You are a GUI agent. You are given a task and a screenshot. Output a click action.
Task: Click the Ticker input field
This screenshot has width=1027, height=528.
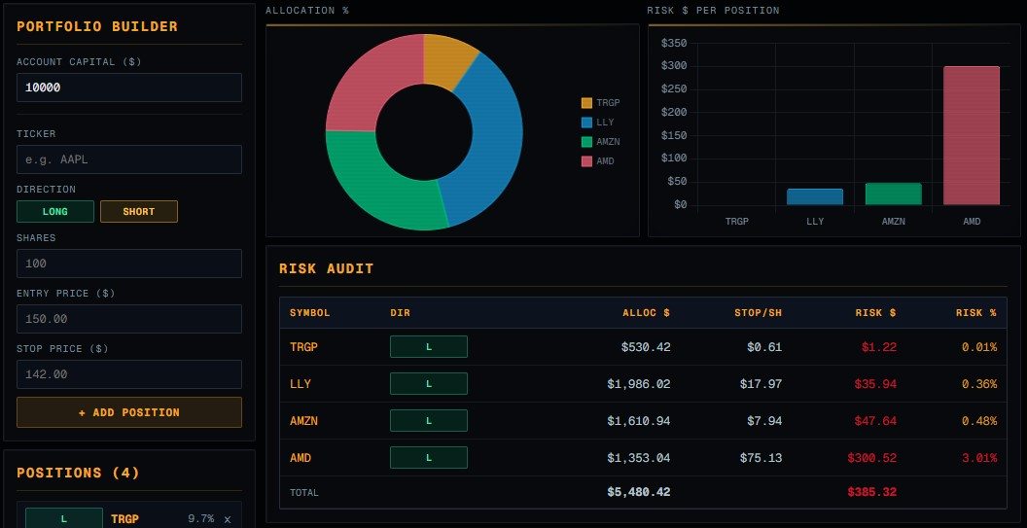(129, 159)
